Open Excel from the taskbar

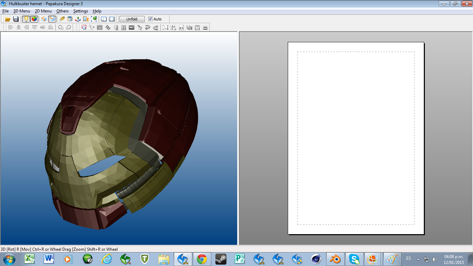(x=29, y=259)
